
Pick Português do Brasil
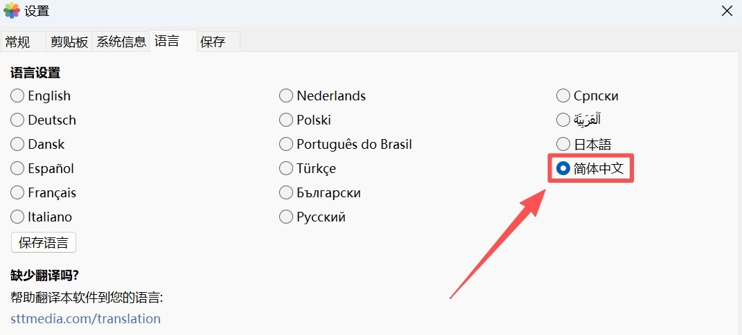tap(286, 145)
